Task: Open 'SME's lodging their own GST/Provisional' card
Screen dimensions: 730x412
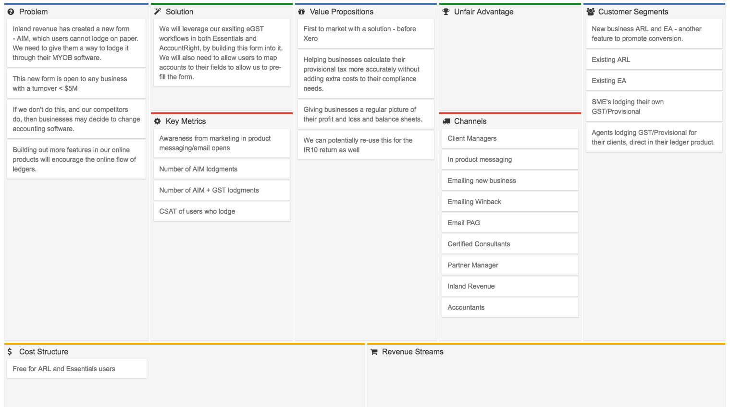Action: point(654,107)
